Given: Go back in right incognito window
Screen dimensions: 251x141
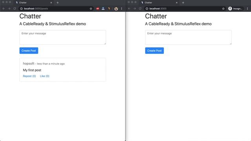Looking at the screenshot, I should [129, 9].
